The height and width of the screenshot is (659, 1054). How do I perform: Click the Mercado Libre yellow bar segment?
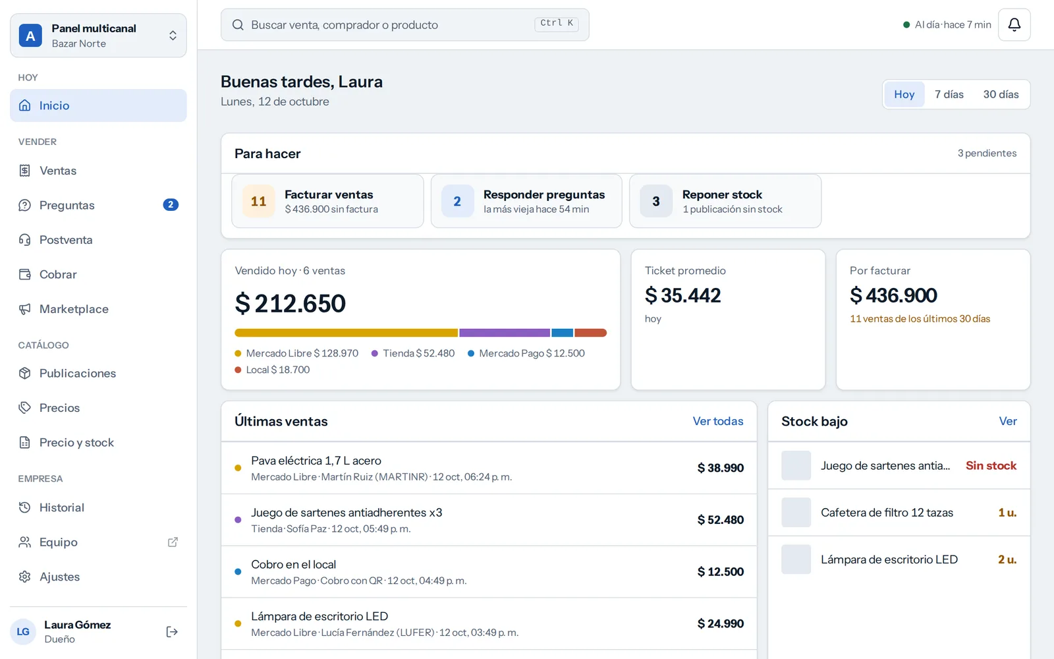(346, 333)
